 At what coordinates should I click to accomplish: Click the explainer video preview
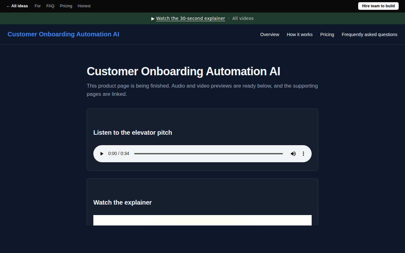pyautogui.click(x=202, y=220)
